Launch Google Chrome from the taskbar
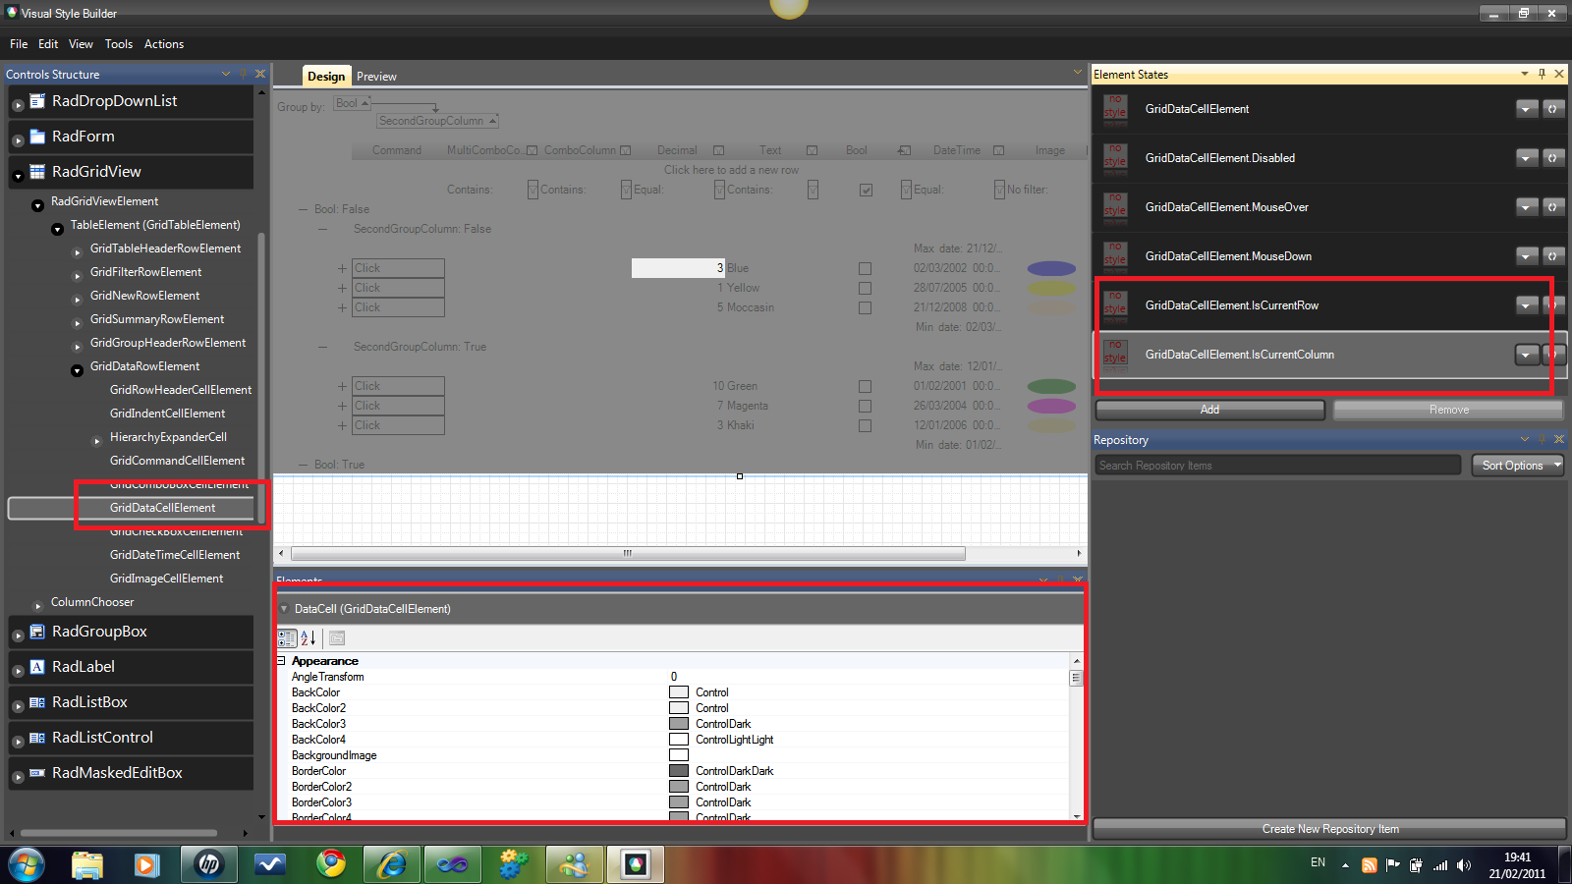Image resolution: width=1572 pixels, height=884 pixels. [331, 864]
